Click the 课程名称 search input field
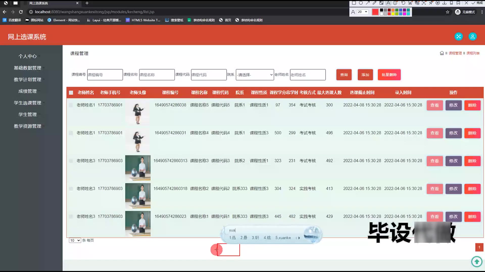 157,75
